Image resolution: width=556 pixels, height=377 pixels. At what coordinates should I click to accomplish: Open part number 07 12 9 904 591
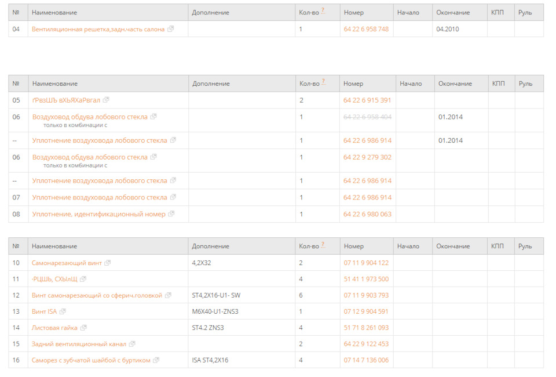[x=366, y=311]
